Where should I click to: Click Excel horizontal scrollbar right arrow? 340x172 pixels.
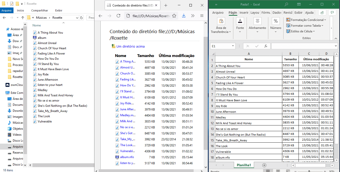[332, 165]
